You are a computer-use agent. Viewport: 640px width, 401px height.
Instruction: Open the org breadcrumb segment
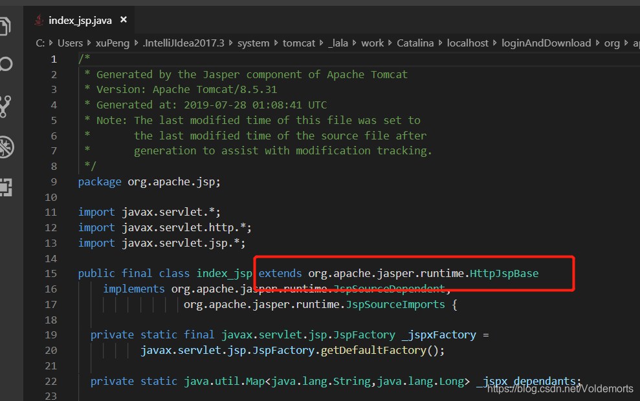coord(612,43)
